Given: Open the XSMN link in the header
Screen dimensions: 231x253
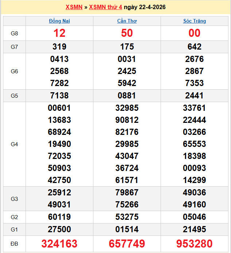Looking at the screenshot, I should [74, 7].
